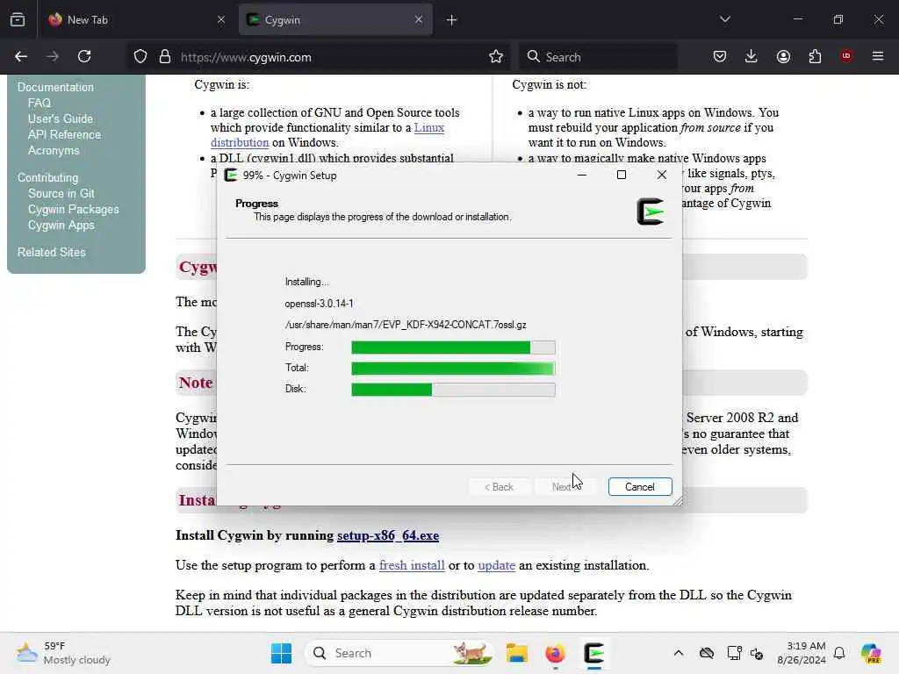This screenshot has height=674, width=899.
Task: Minimize the Cygwin Setup window
Action: pyautogui.click(x=581, y=175)
